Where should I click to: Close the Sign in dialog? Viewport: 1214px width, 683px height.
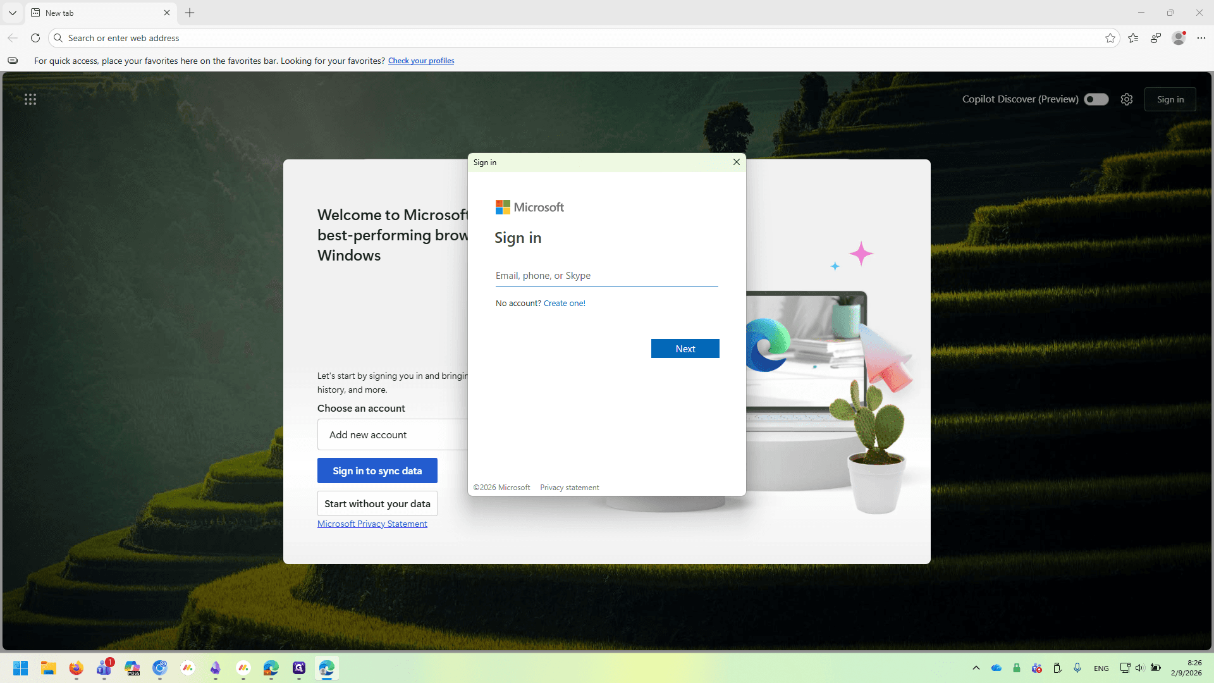(737, 162)
